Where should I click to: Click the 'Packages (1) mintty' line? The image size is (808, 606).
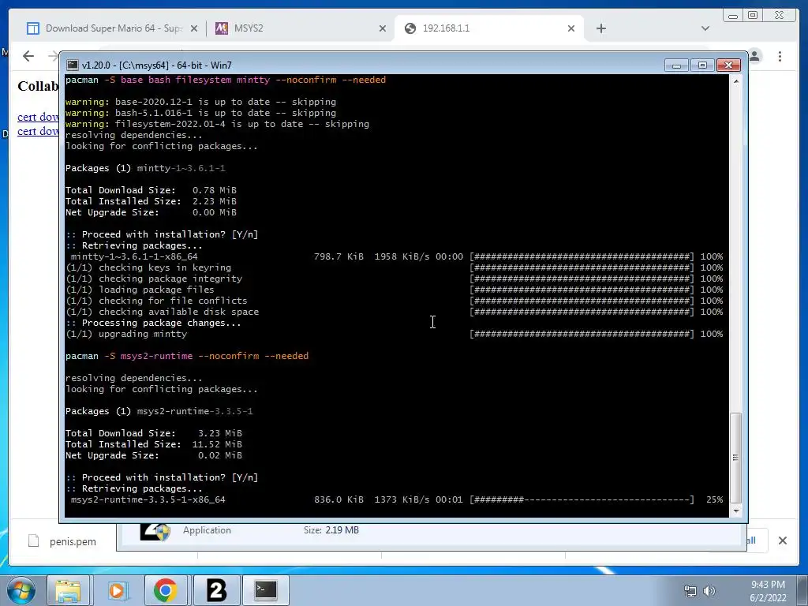point(145,169)
